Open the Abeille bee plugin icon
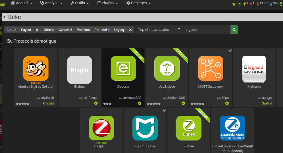Image resolution: width=283 pixels, height=153 pixels. click(36, 68)
